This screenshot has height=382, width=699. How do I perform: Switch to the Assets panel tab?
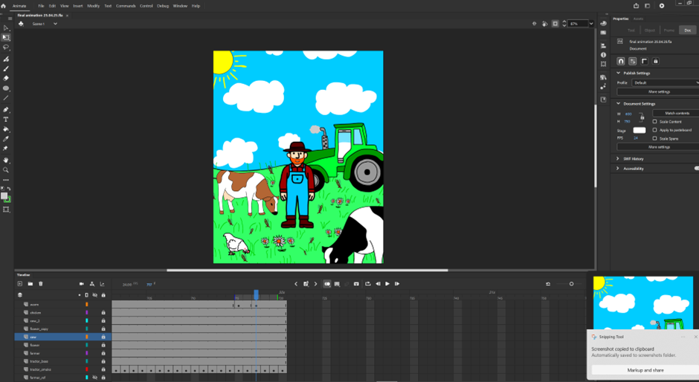tap(638, 19)
